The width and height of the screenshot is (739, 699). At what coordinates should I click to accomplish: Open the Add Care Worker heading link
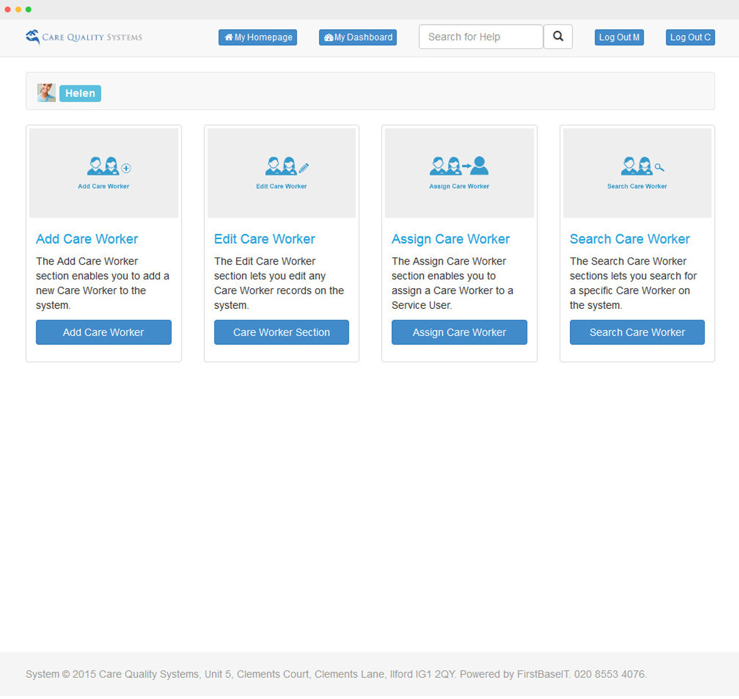tap(87, 239)
